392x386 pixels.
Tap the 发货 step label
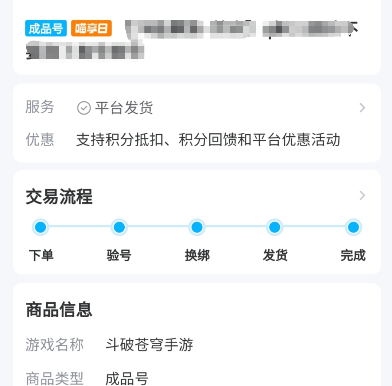click(x=275, y=256)
